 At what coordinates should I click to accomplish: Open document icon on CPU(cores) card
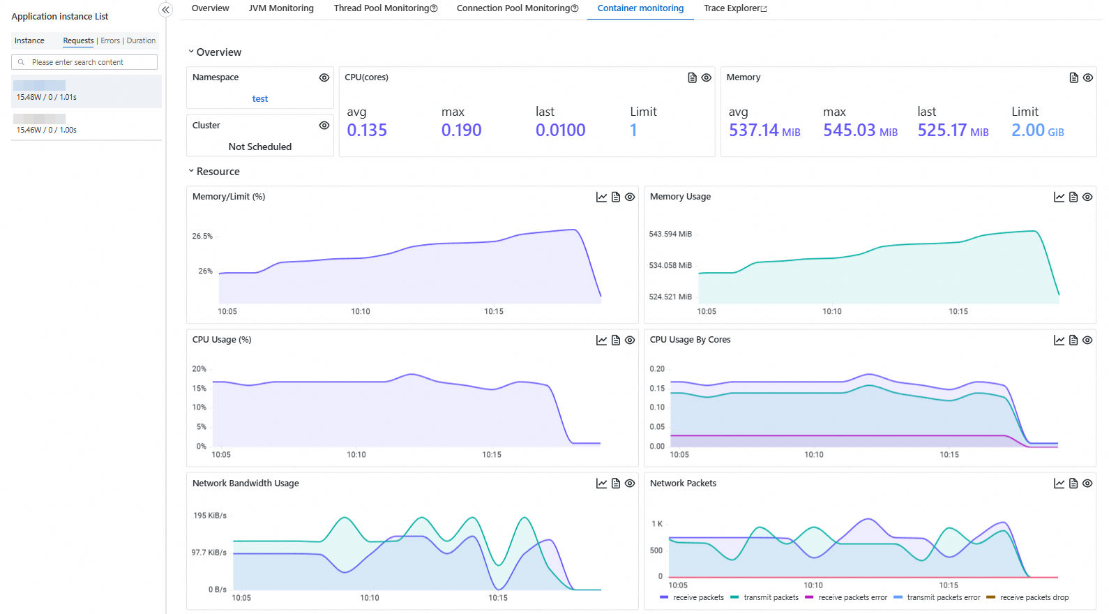click(692, 78)
